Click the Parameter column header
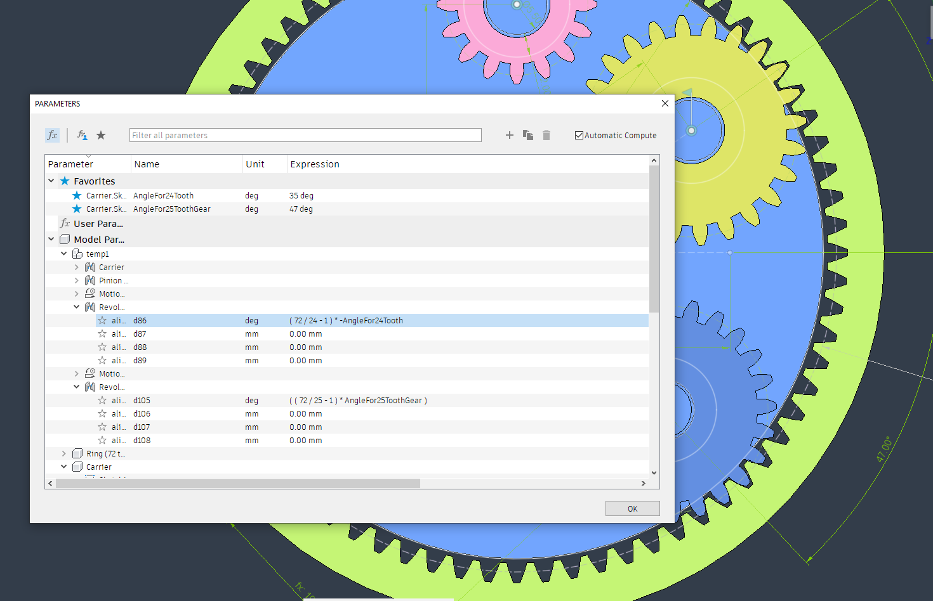Screen dimensions: 933x601 [71, 164]
